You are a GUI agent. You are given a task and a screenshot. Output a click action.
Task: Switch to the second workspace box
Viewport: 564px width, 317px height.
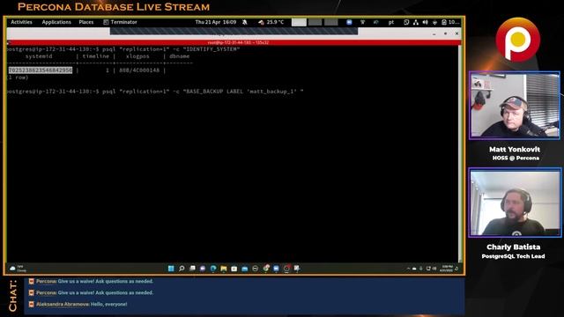coord(315,22)
